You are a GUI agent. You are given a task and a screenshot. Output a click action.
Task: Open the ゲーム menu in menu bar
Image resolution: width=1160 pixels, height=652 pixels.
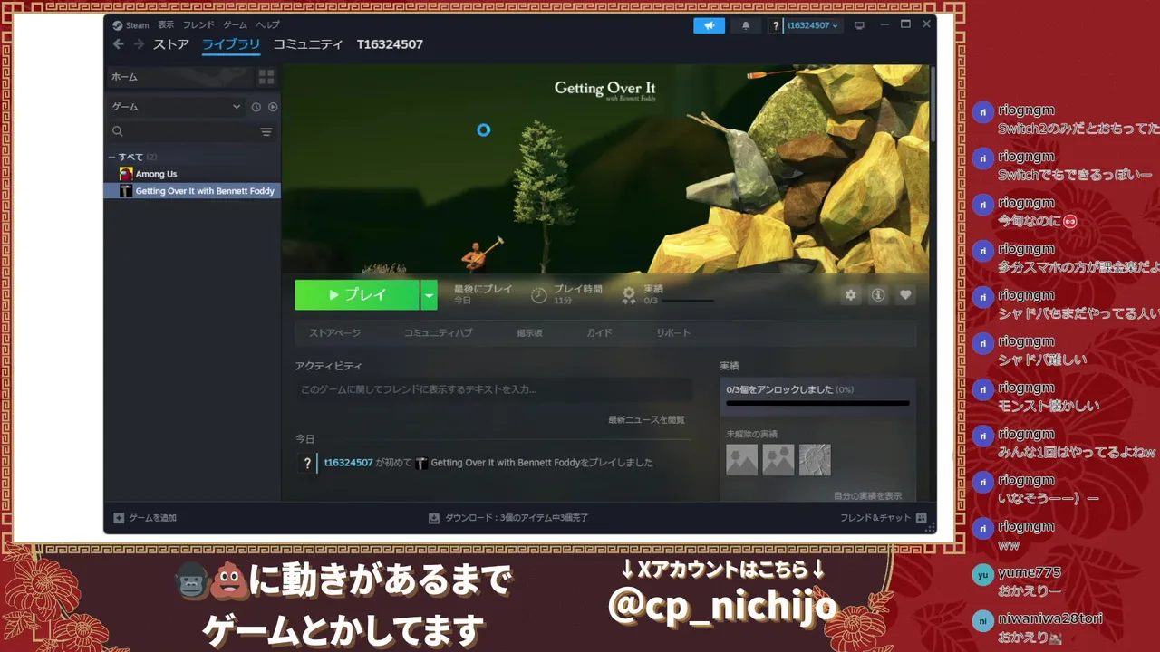(235, 25)
